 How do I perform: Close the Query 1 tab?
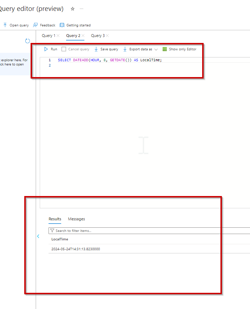(x=58, y=36)
